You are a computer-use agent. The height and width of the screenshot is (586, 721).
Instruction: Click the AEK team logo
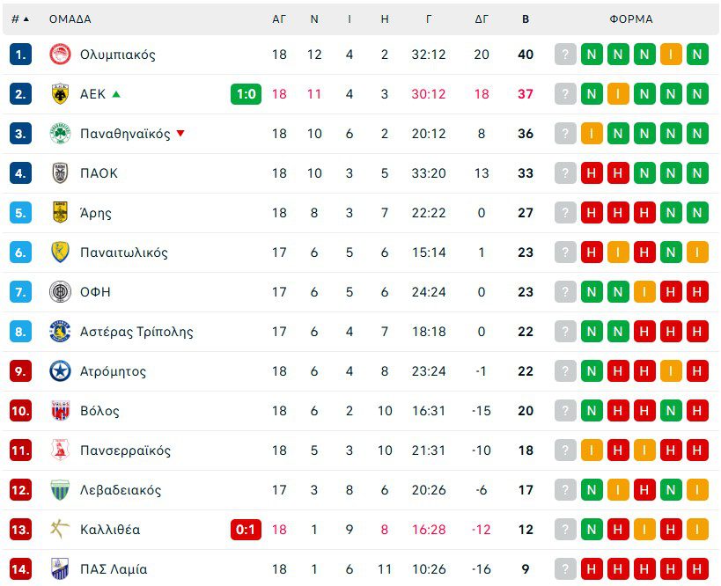coord(60,94)
